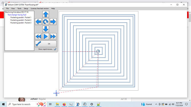This screenshot has width=191, height=107.
Task: Pan view right with right arrow
Action: 53,22
